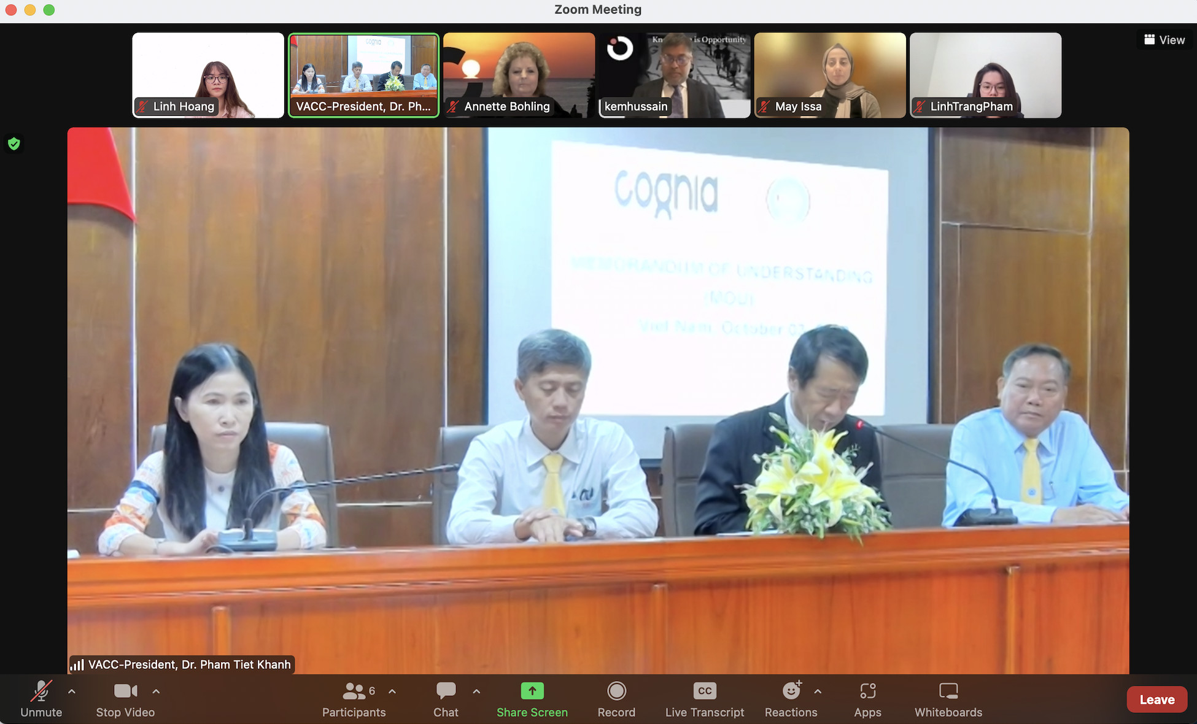Open Whiteboards icon
The image size is (1197, 724).
click(948, 691)
